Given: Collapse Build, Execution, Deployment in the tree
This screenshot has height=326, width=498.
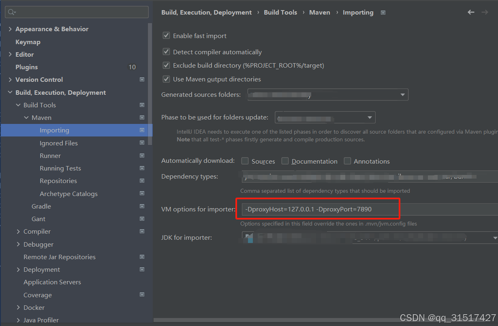Looking at the screenshot, I should point(10,92).
